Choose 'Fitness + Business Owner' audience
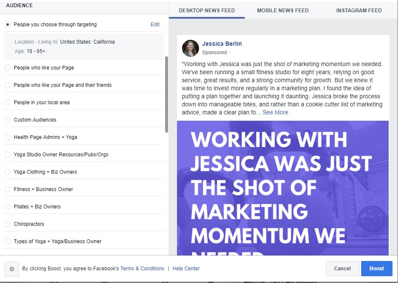Screen dimensions: 398x283 coord(8,189)
